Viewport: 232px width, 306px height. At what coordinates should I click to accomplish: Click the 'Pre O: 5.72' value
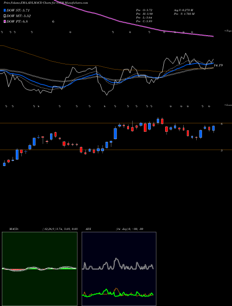pyautogui.click(x=144, y=10)
